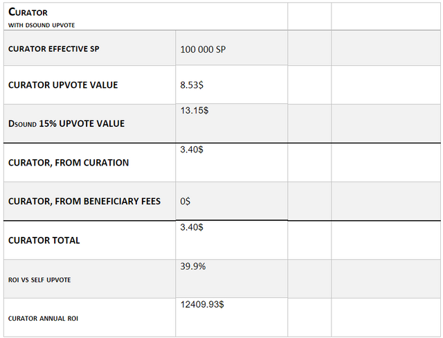This screenshot has width=443, height=338.
Task: Select the "ROI vs self upvote" label
Action: click(39, 280)
